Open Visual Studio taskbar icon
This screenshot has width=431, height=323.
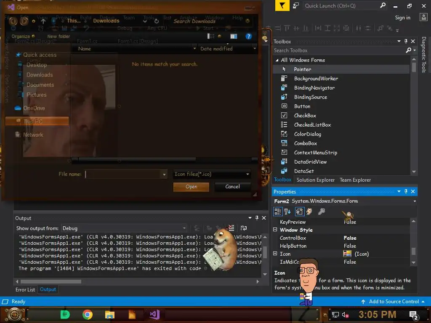tap(154, 315)
